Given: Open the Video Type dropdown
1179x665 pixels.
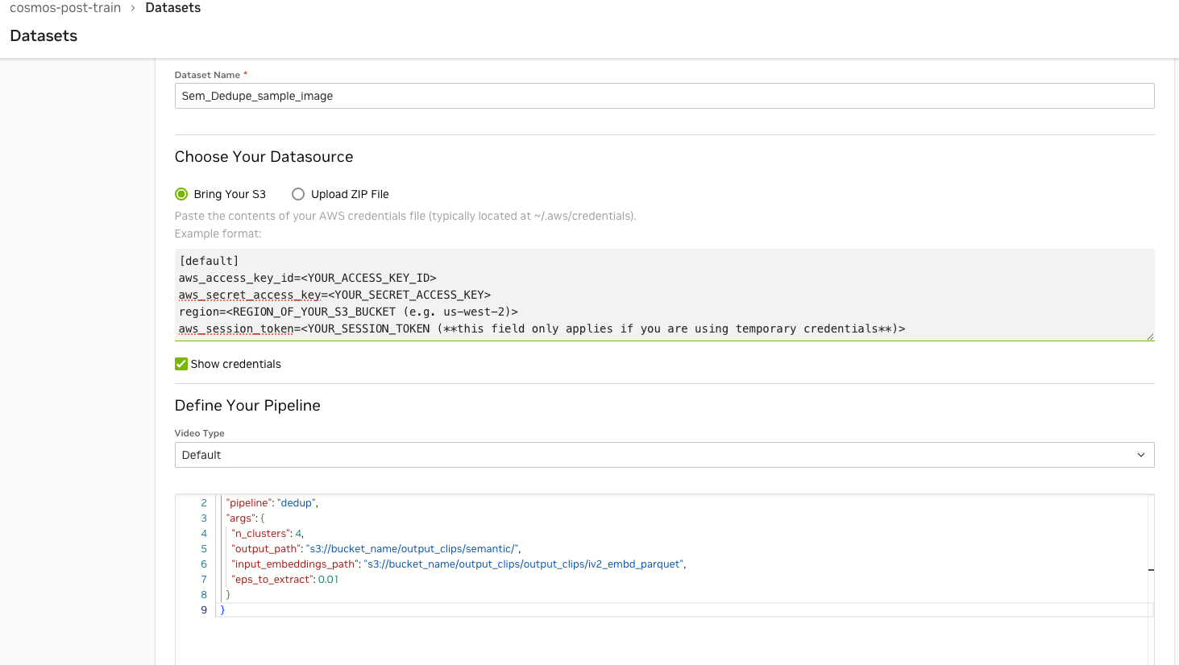Looking at the screenshot, I should [x=664, y=454].
